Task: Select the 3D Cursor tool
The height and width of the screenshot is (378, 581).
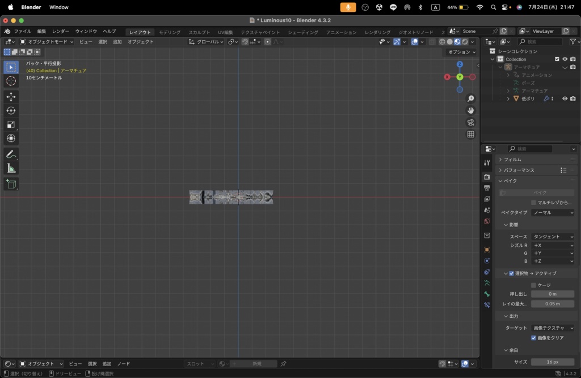Action: click(11, 81)
